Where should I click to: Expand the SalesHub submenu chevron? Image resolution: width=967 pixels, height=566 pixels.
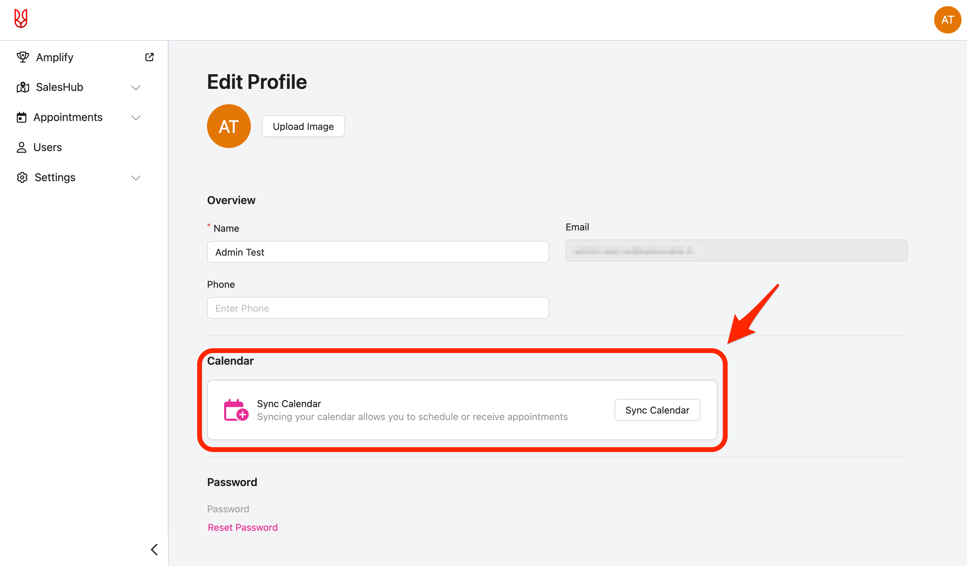point(136,88)
